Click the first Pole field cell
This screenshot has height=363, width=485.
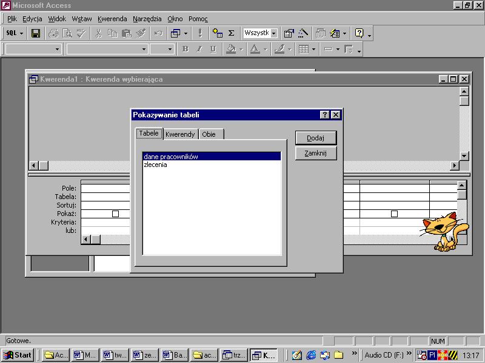105,188
